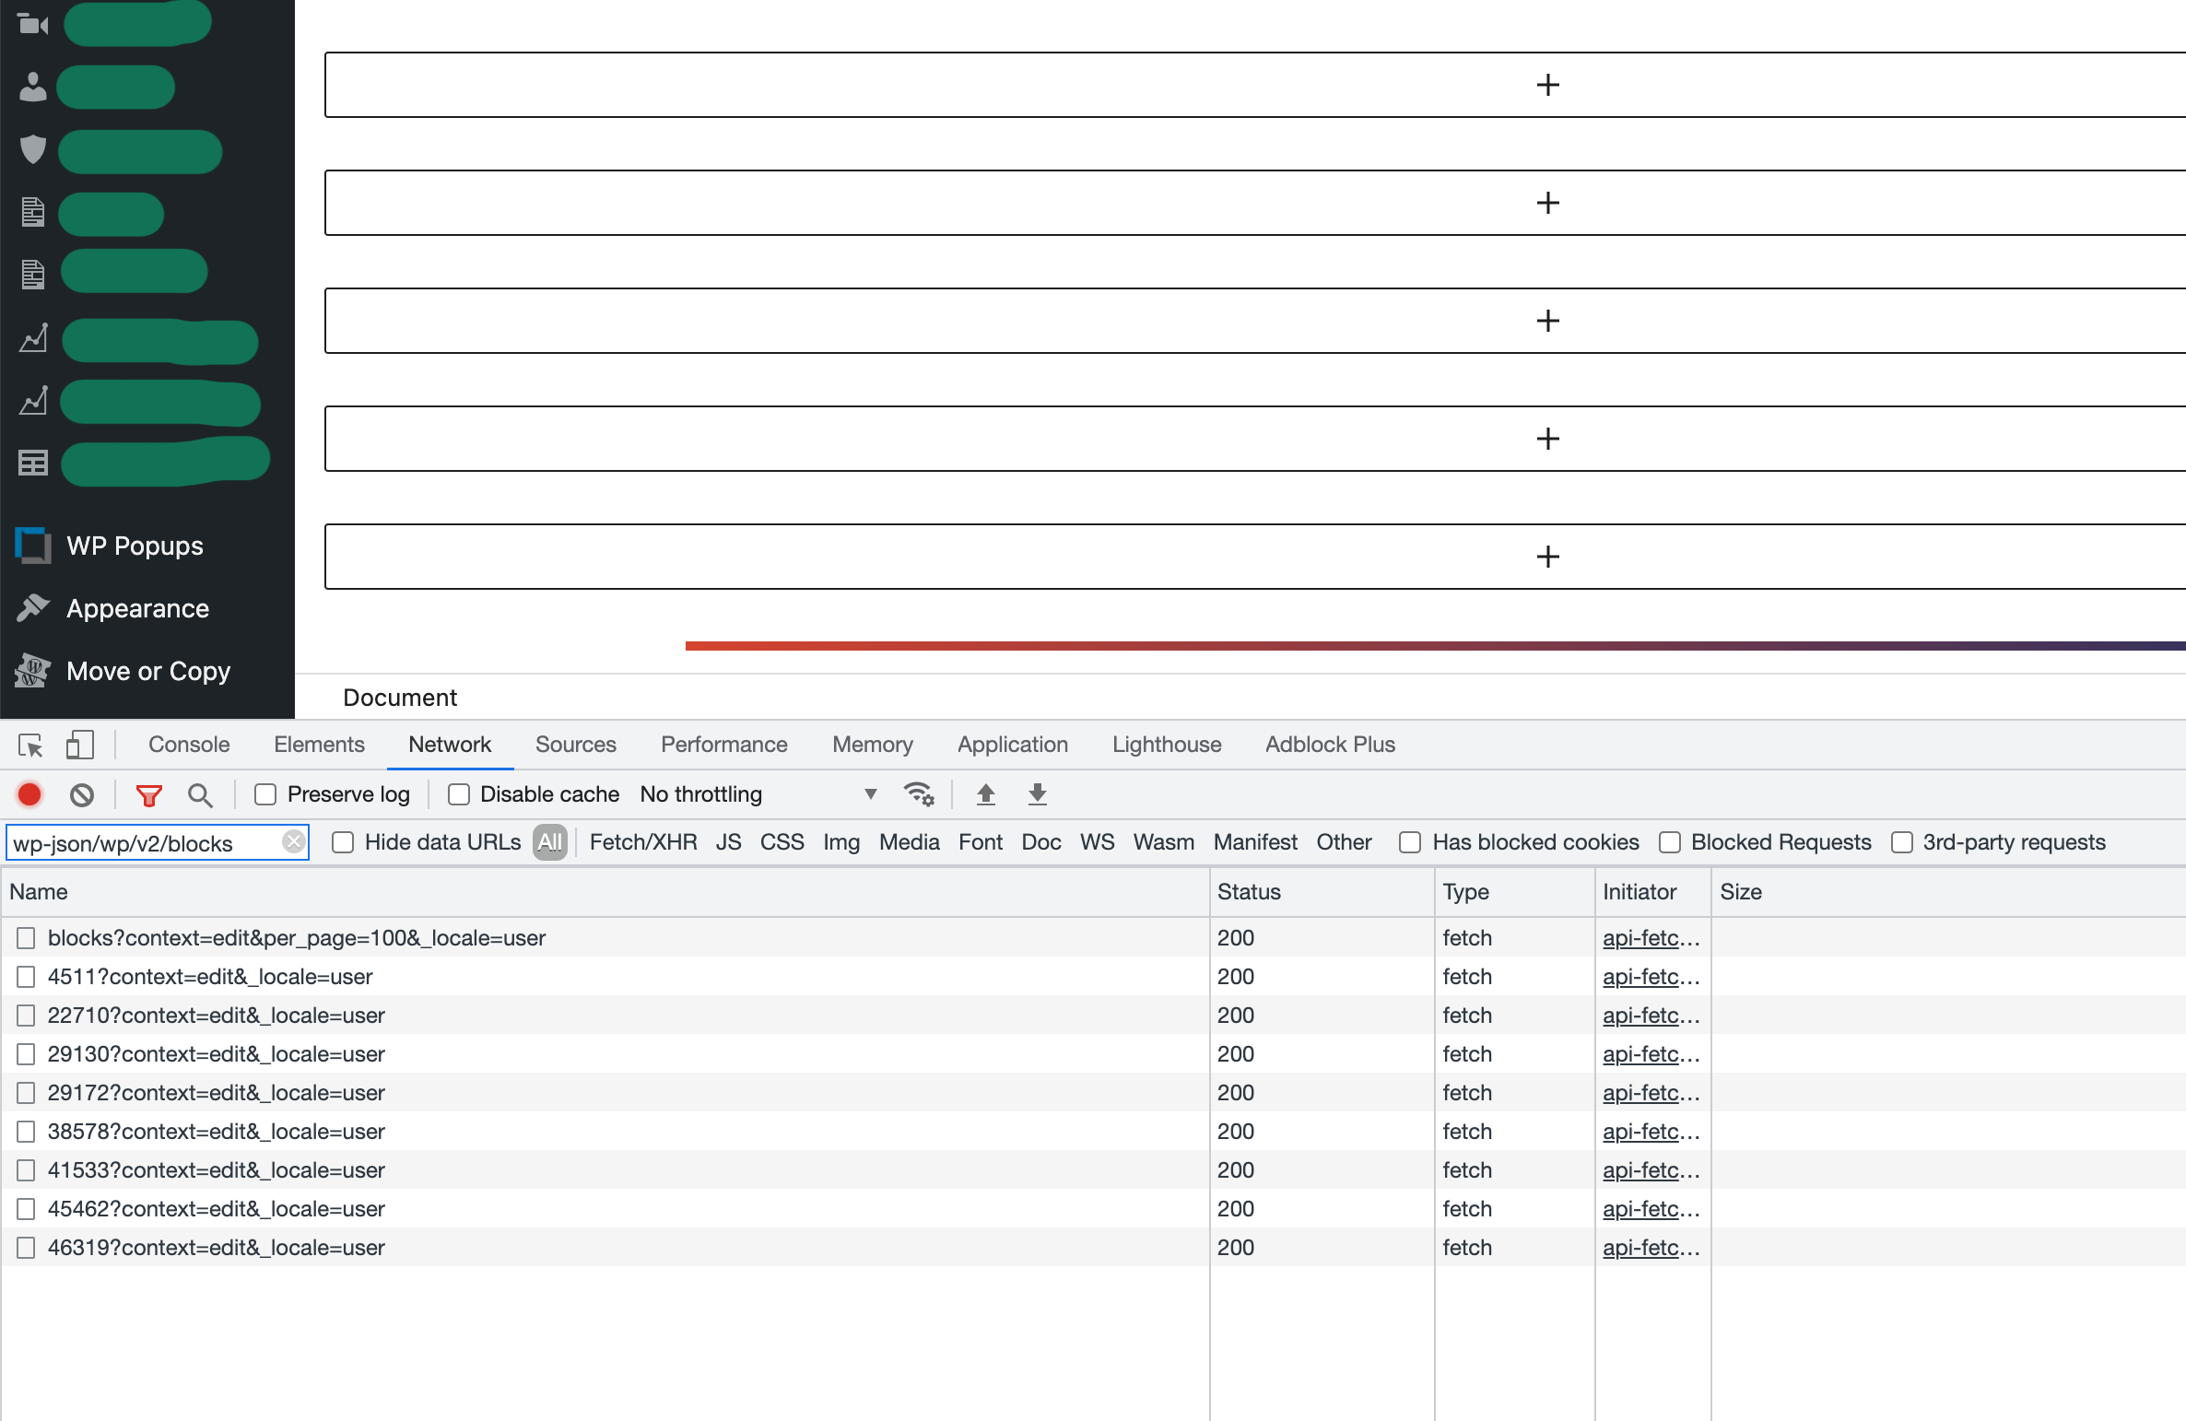Image resolution: width=2186 pixels, height=1421 pixels.
Task: Check the Blocked Requests filter
Action: [x=1669, y=841]
